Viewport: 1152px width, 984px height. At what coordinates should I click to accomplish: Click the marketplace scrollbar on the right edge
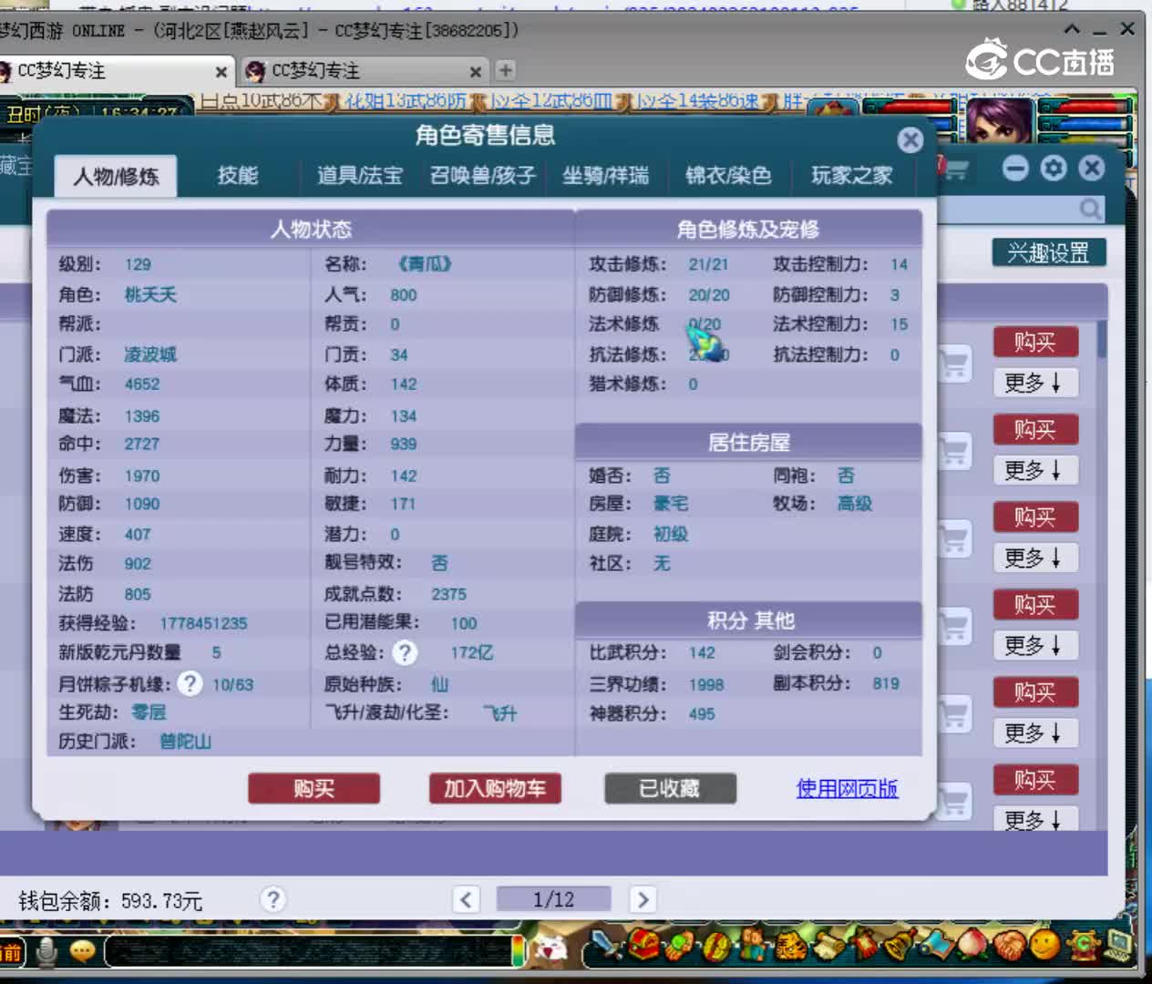point(1103,339)
